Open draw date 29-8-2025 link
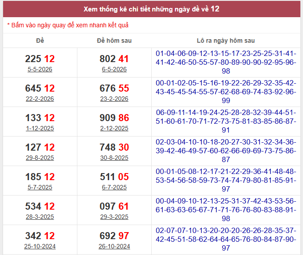The width and height of the screenshot is (303, 255). coord(40,158)
